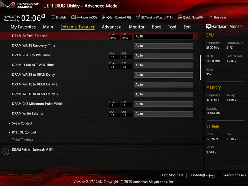Click the +12V 12.192 V reading

pos(212,139)
